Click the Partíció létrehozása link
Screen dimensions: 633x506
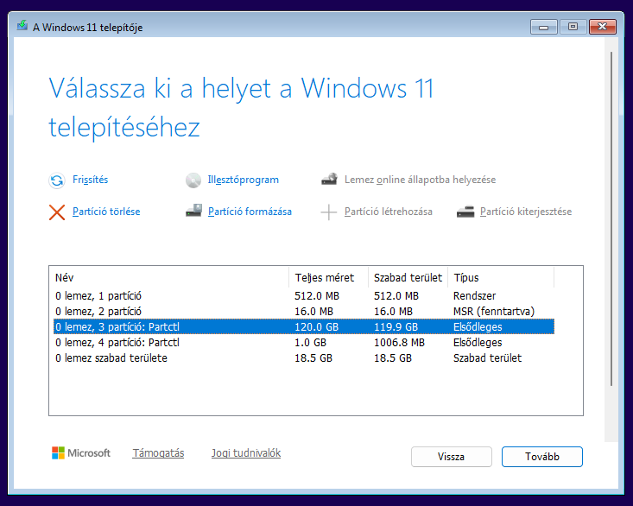(x=388, y=212)
